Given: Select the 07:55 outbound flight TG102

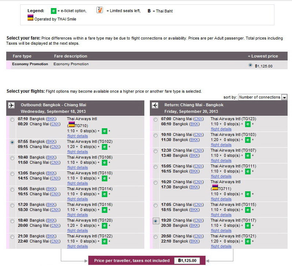Looking at the screenshot, I should (12, 142).
